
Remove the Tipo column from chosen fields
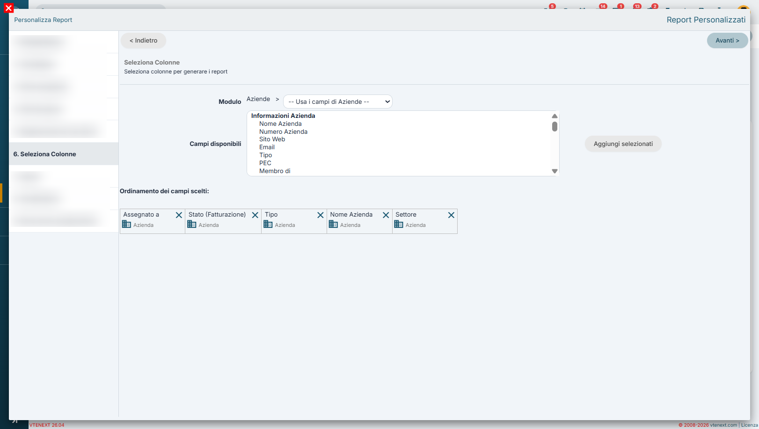[x=321, y=215]
